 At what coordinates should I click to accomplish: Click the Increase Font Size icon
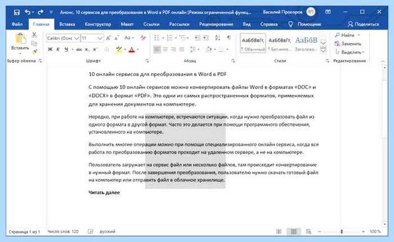(108, 38)
